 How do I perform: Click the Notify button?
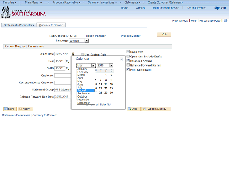(25, 109)
